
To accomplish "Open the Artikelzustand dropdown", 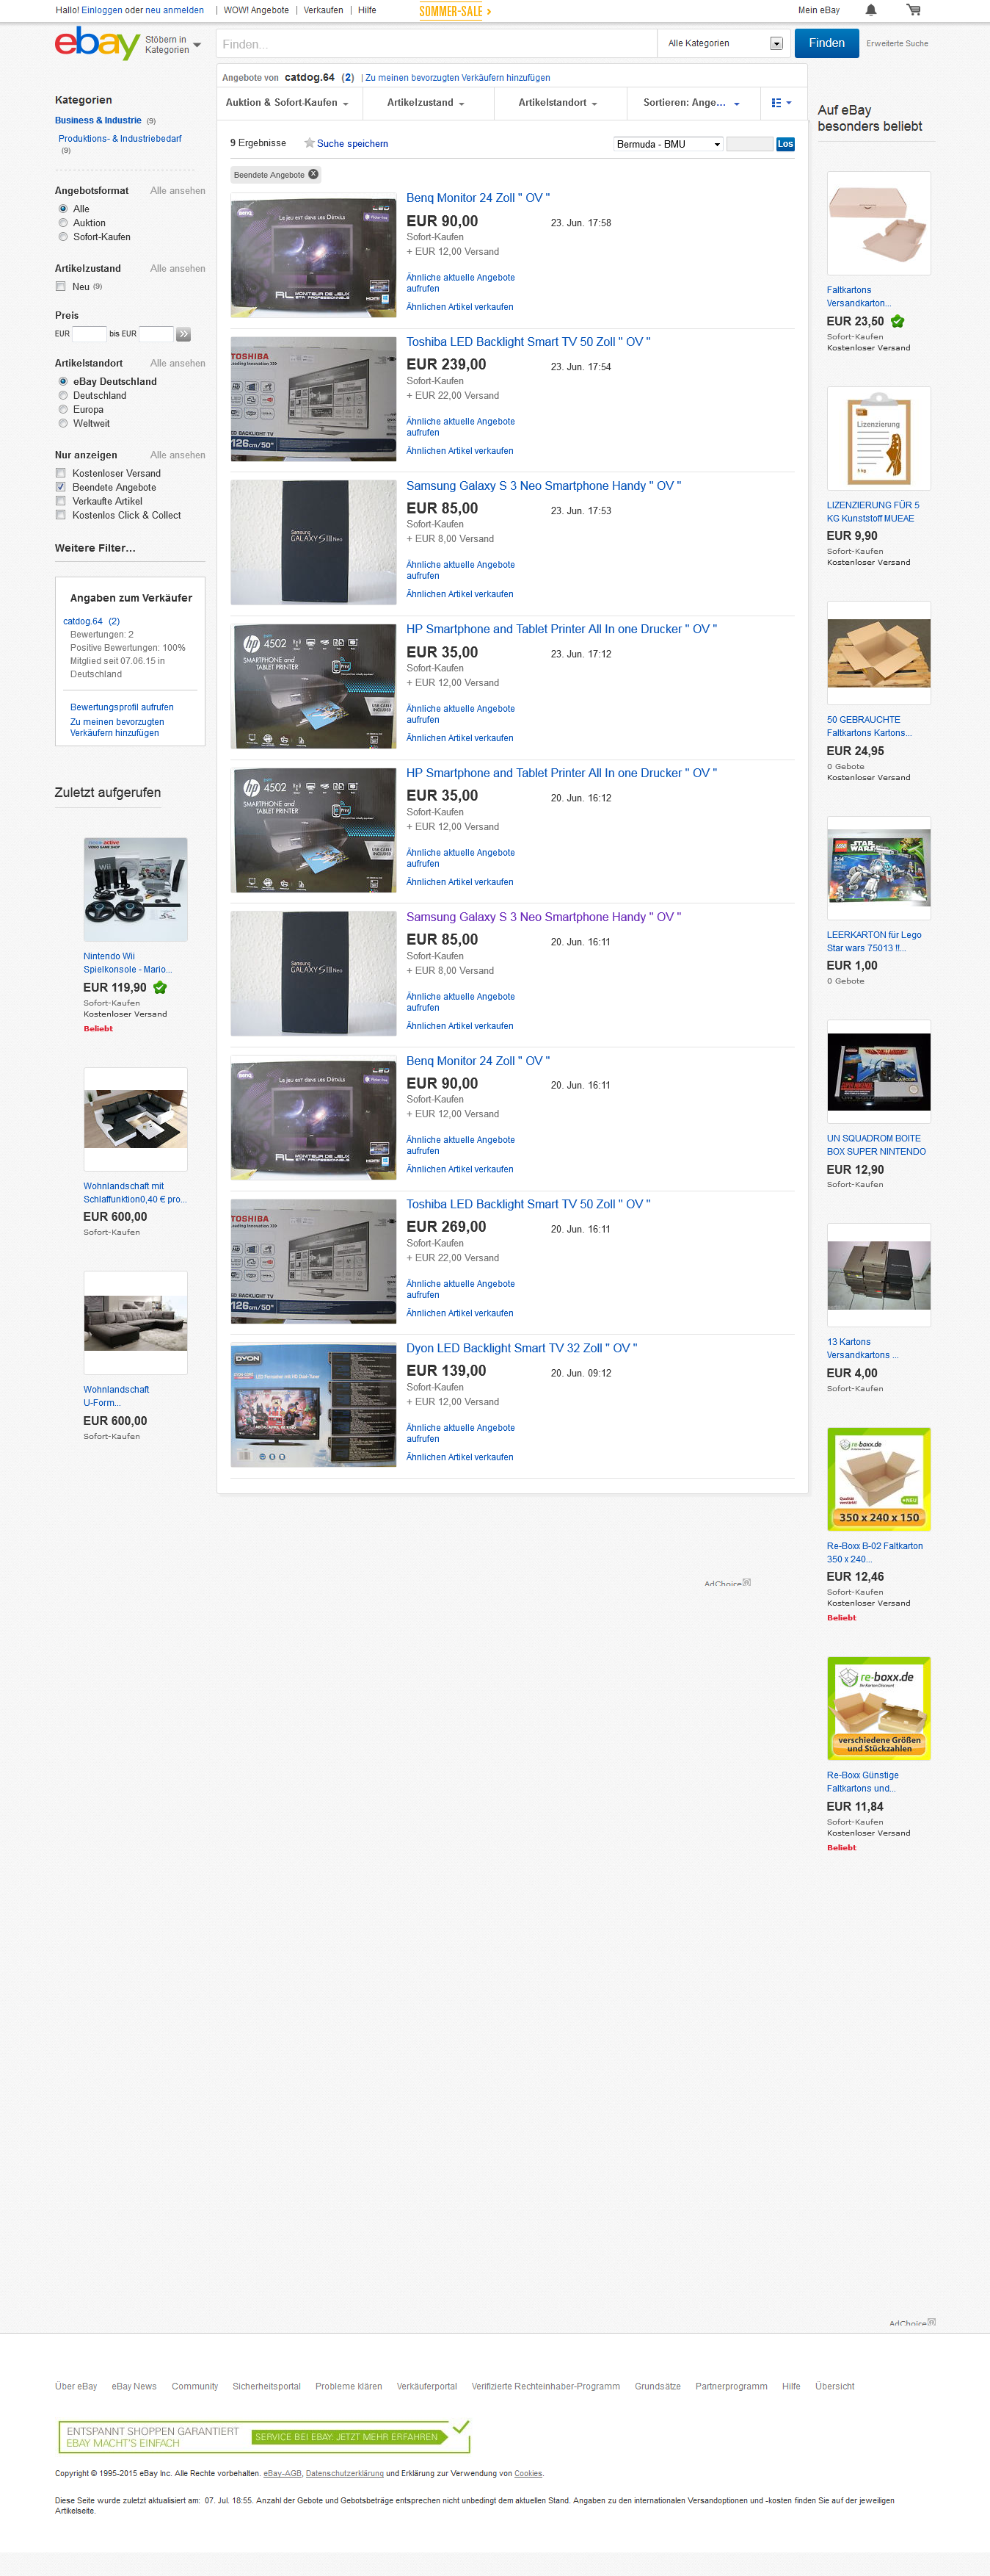I will click(426, 103).
